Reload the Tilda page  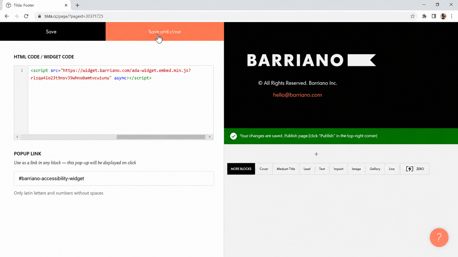point(26,16)
